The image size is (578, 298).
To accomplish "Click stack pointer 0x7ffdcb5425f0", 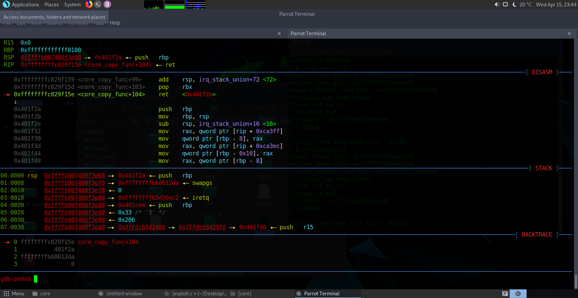I will pos(202,227).
